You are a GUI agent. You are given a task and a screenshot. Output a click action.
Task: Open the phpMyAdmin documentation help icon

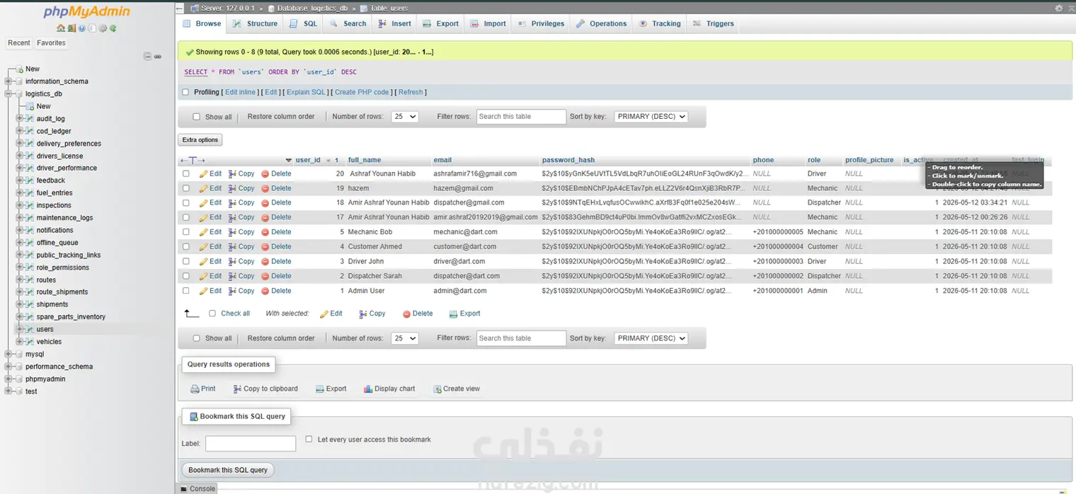point(82,28)
